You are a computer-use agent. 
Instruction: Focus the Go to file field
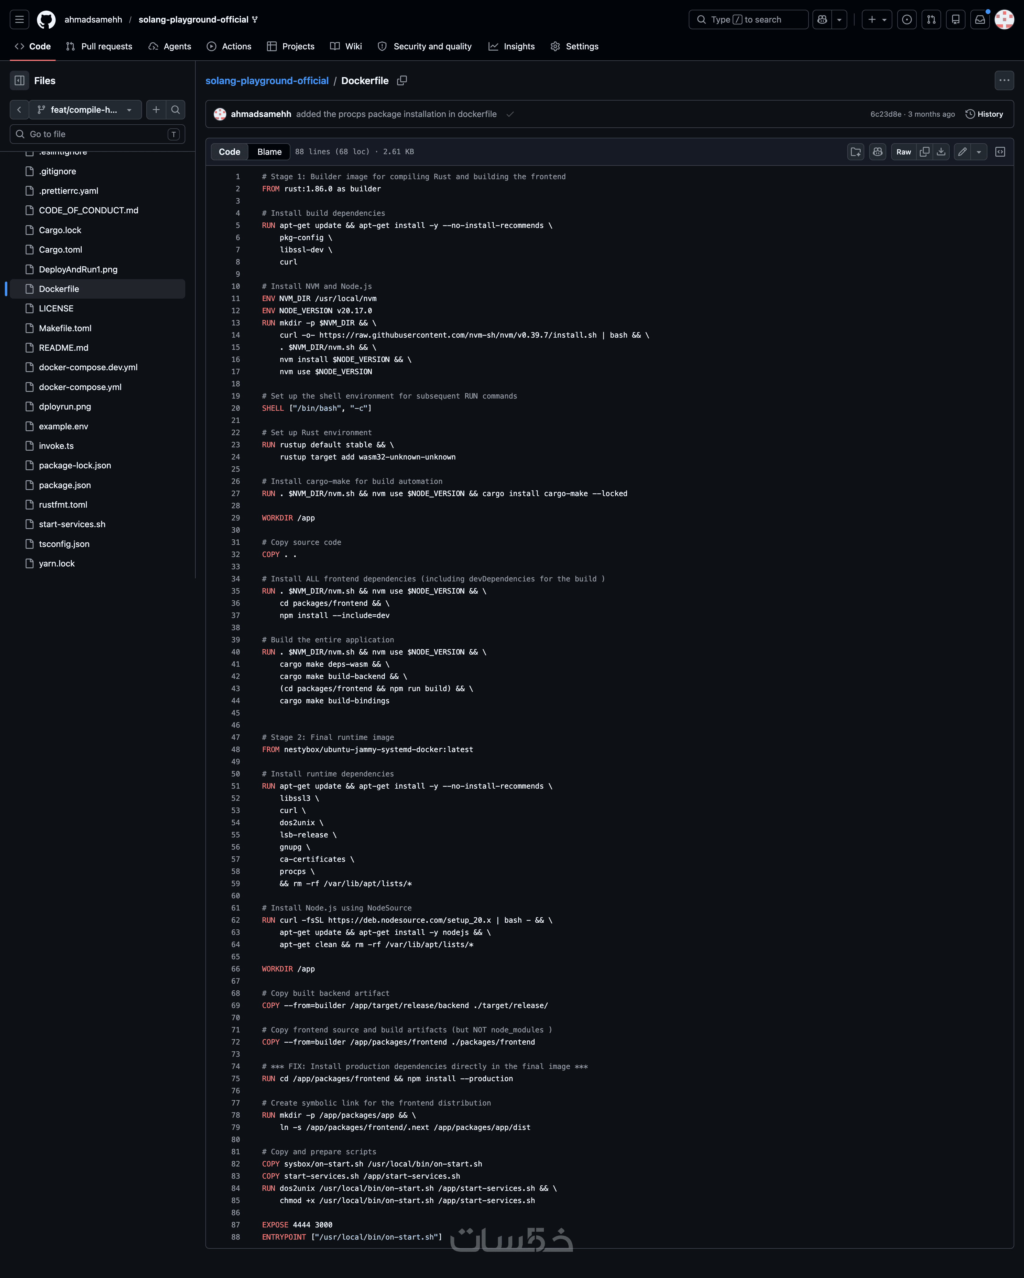coord(97,134)
